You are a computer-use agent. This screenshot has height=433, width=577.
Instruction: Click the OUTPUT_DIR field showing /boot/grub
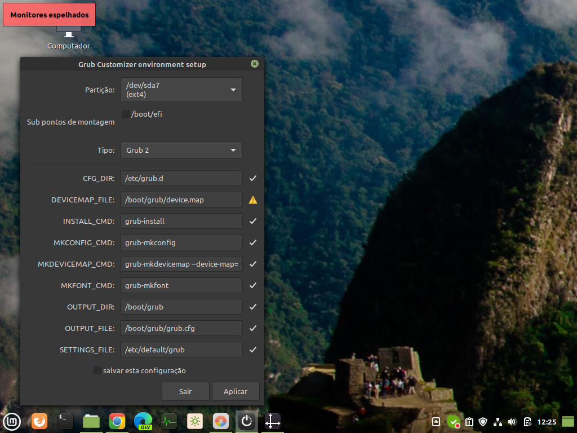click(181, 307)
